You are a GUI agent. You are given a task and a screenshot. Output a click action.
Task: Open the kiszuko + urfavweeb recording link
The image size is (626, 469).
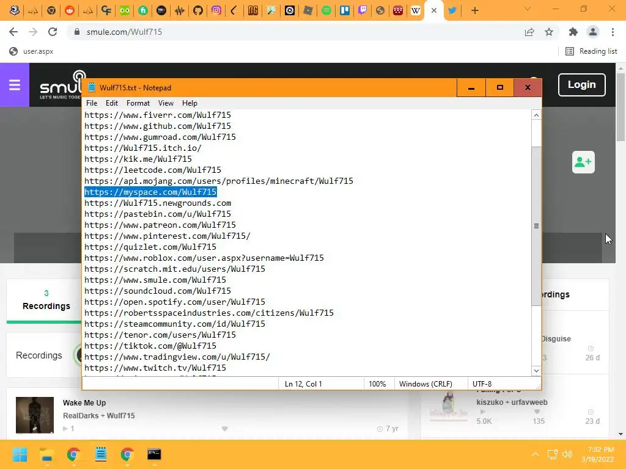(x=512, y=402)
